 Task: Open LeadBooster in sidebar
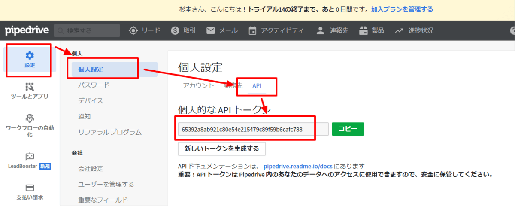coord(30,161)
